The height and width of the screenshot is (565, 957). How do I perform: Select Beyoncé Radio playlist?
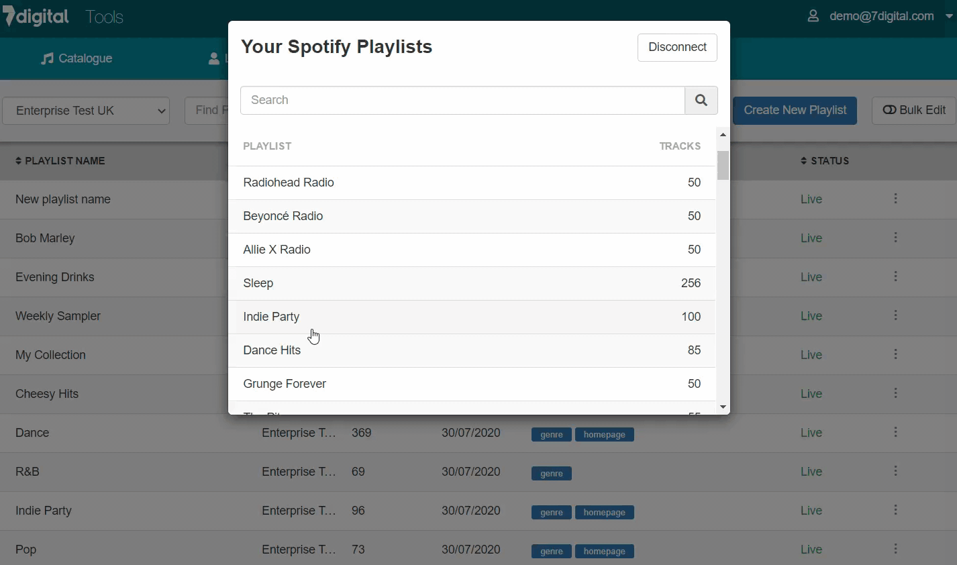click(472, 216)
